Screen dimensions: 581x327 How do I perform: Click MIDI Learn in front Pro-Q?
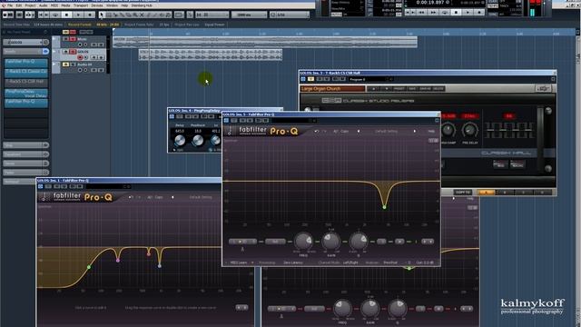click(x=238, y=263)
